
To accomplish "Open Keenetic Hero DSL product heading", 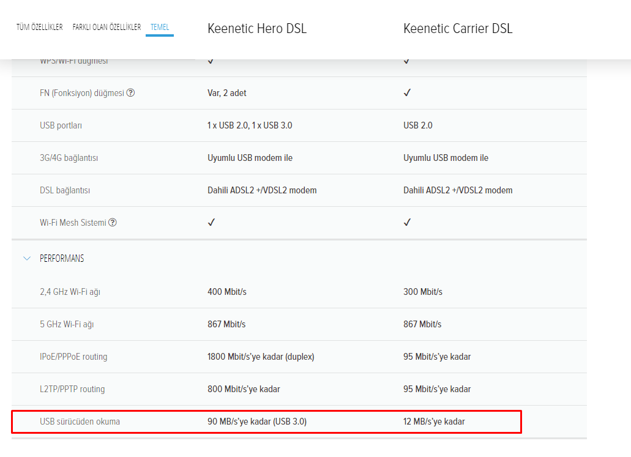I will [x=257, y=29].
